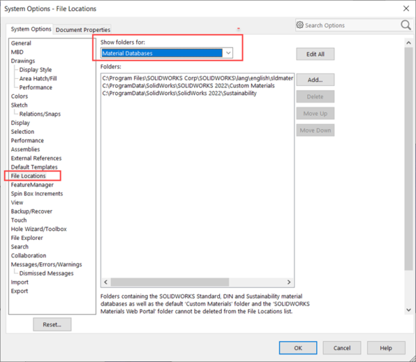
Task: Click the search magnifier icon
Action: pyautogui.click(x=406, y=25)
